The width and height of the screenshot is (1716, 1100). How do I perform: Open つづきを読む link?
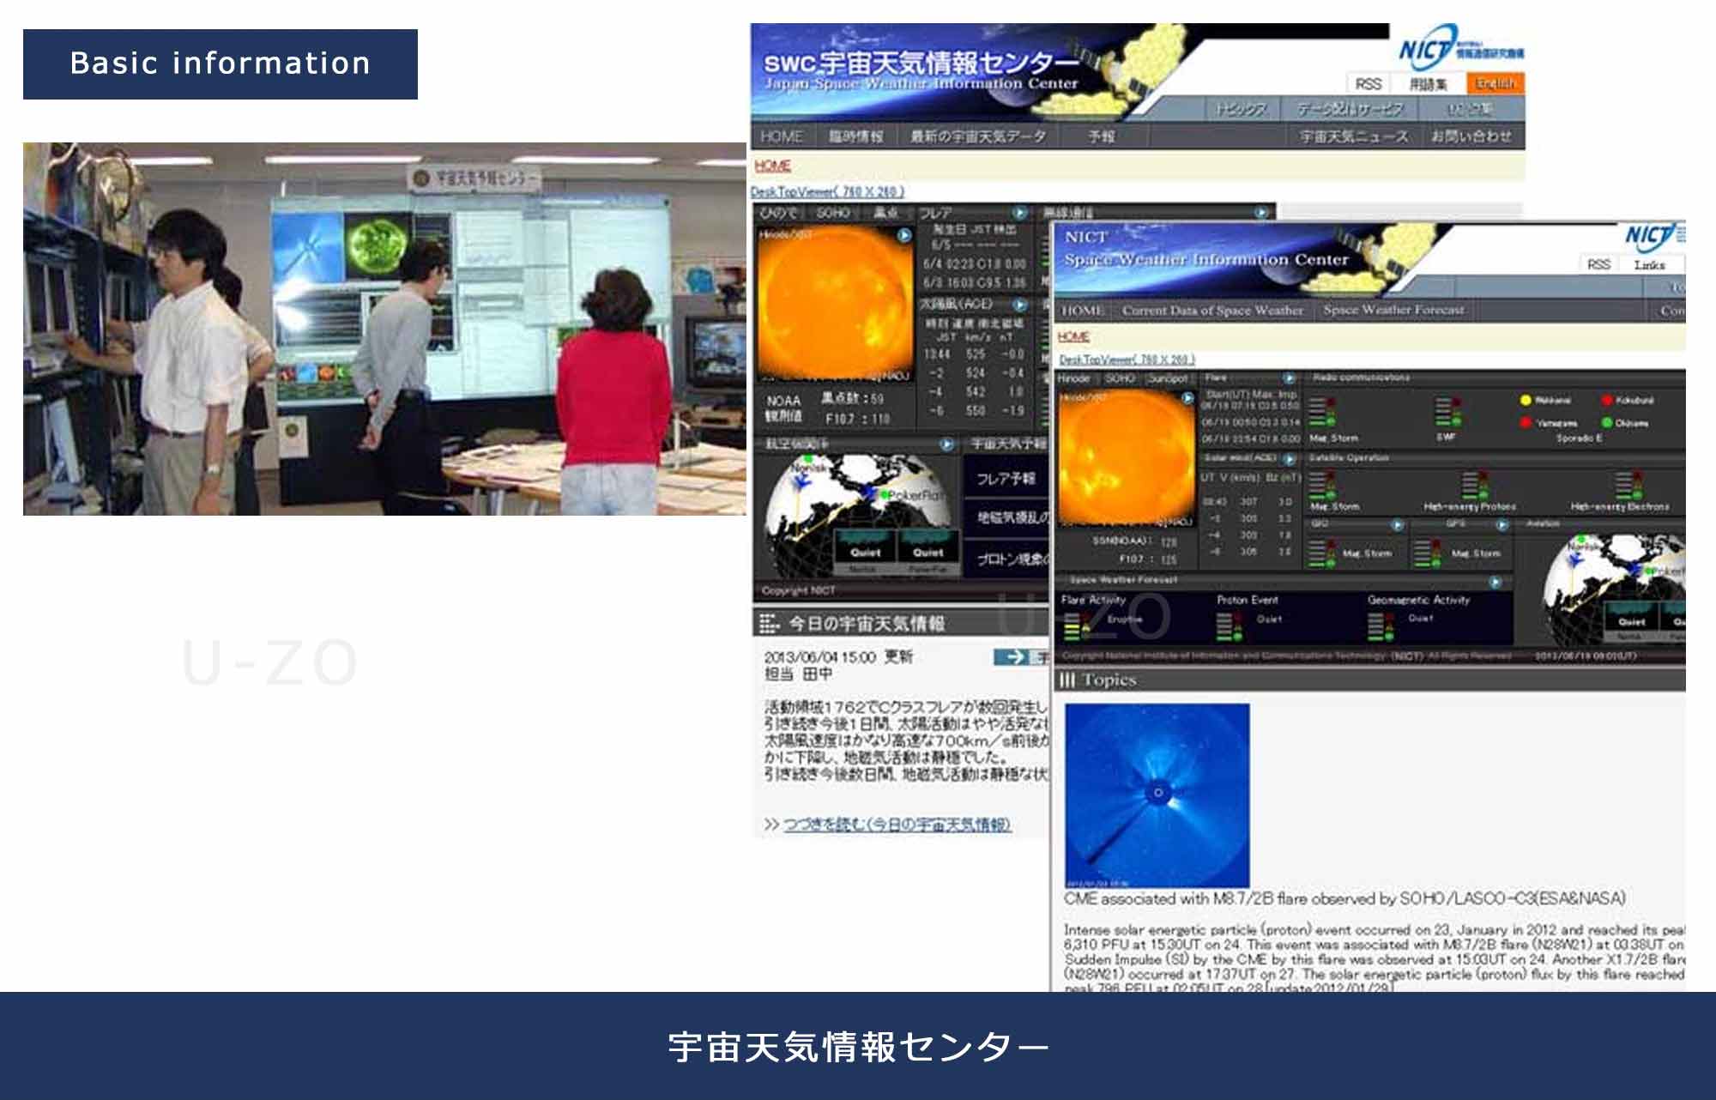897,825
